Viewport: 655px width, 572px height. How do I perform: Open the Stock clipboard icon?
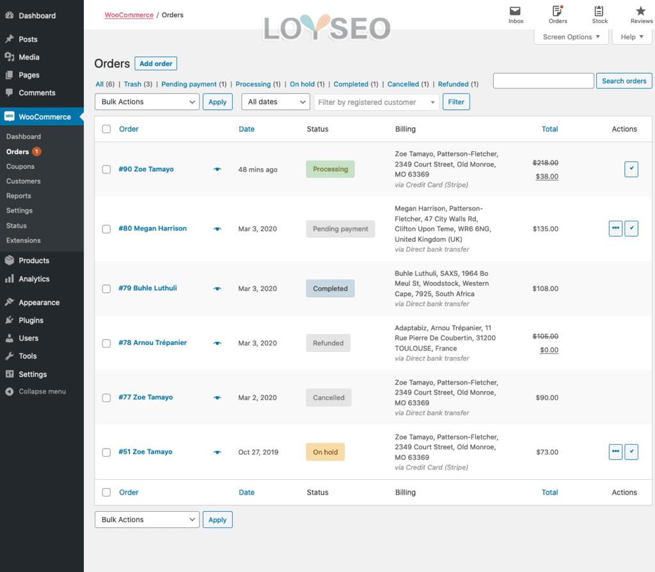pyautogui.click(x=599, y=12)
